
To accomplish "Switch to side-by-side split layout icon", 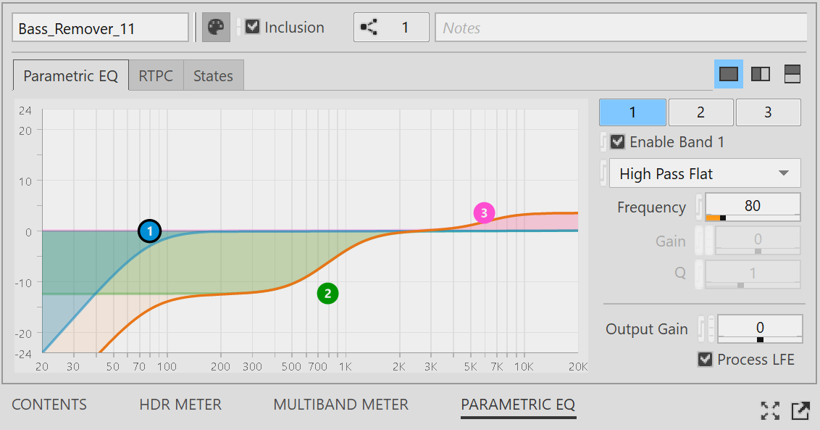I will [x=761, y=74].
